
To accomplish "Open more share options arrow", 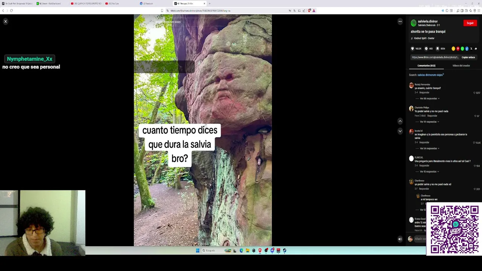I will point(476,49).
